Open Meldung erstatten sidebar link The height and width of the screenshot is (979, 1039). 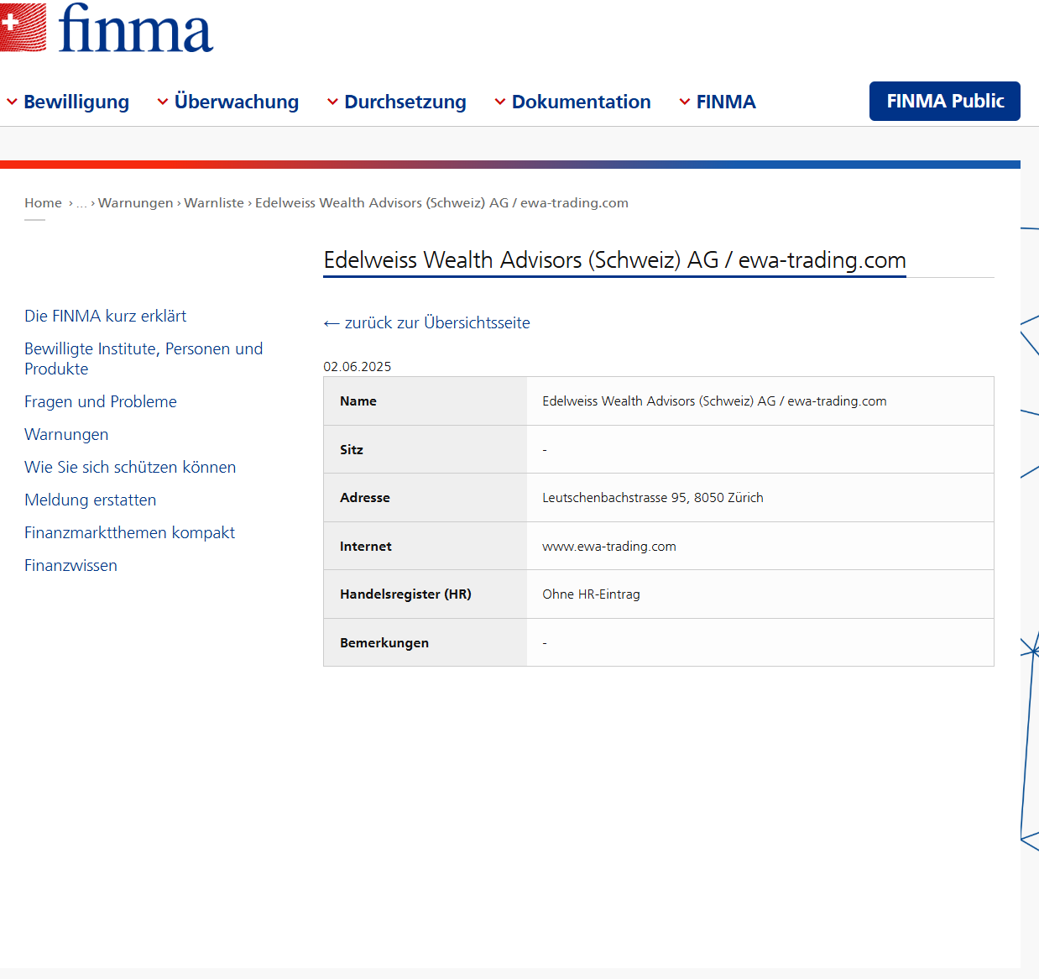(91, 500)
